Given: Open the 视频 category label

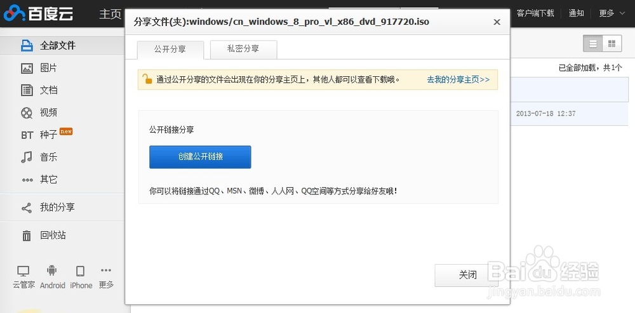Looking at the screenshot, I should [x=49, y=112].
